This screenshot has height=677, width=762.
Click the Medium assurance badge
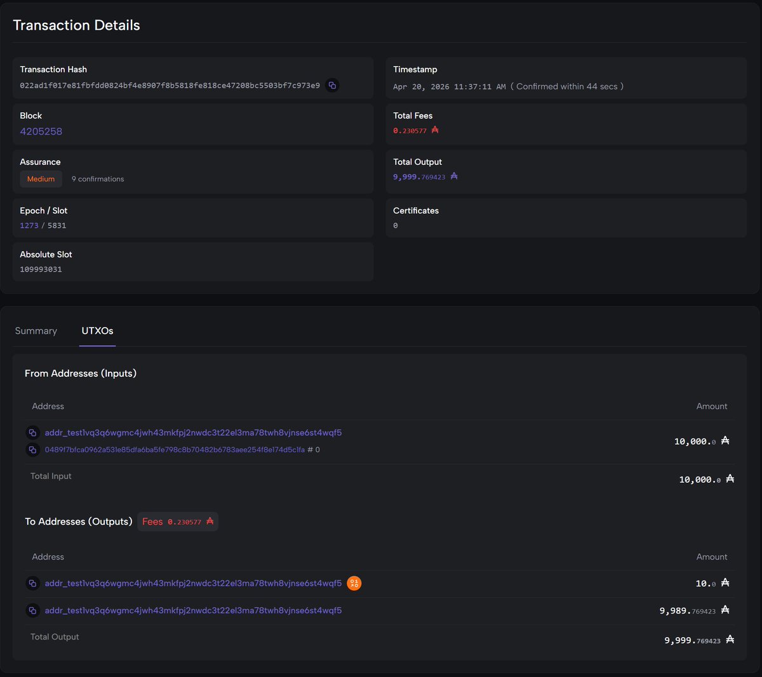[41, 179]
